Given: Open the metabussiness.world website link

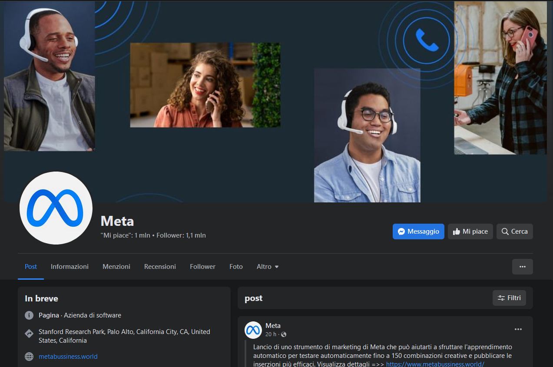Looking at the screenshot, I should [x=68, y=357].
